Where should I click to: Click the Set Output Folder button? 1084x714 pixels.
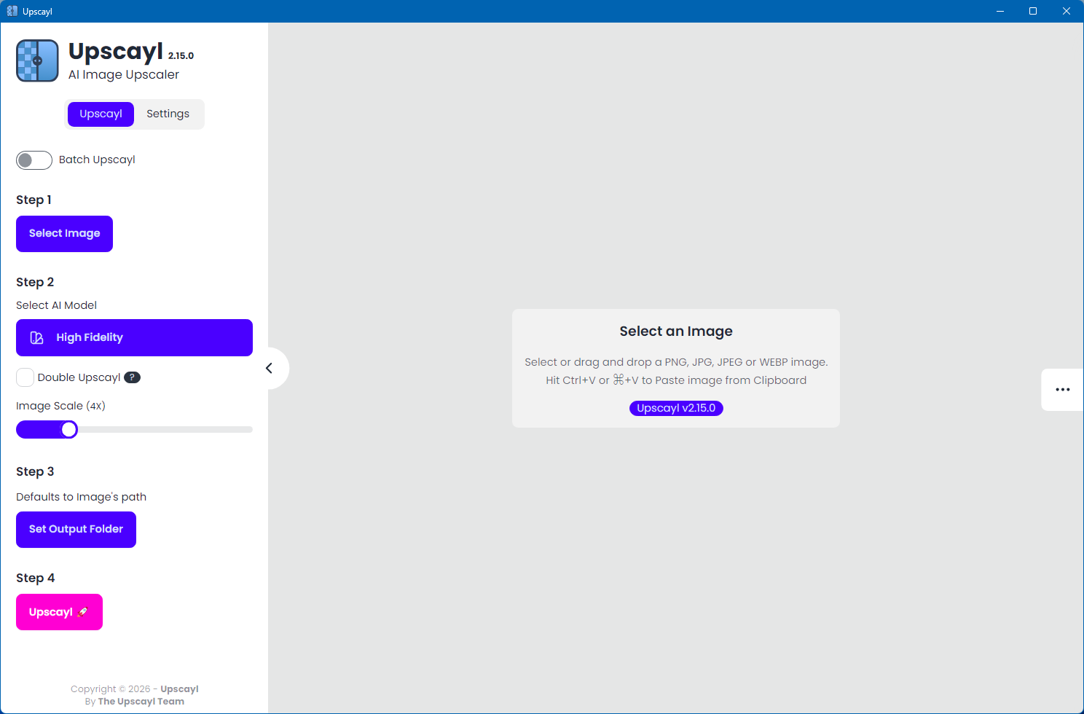(x=76, y=530)
